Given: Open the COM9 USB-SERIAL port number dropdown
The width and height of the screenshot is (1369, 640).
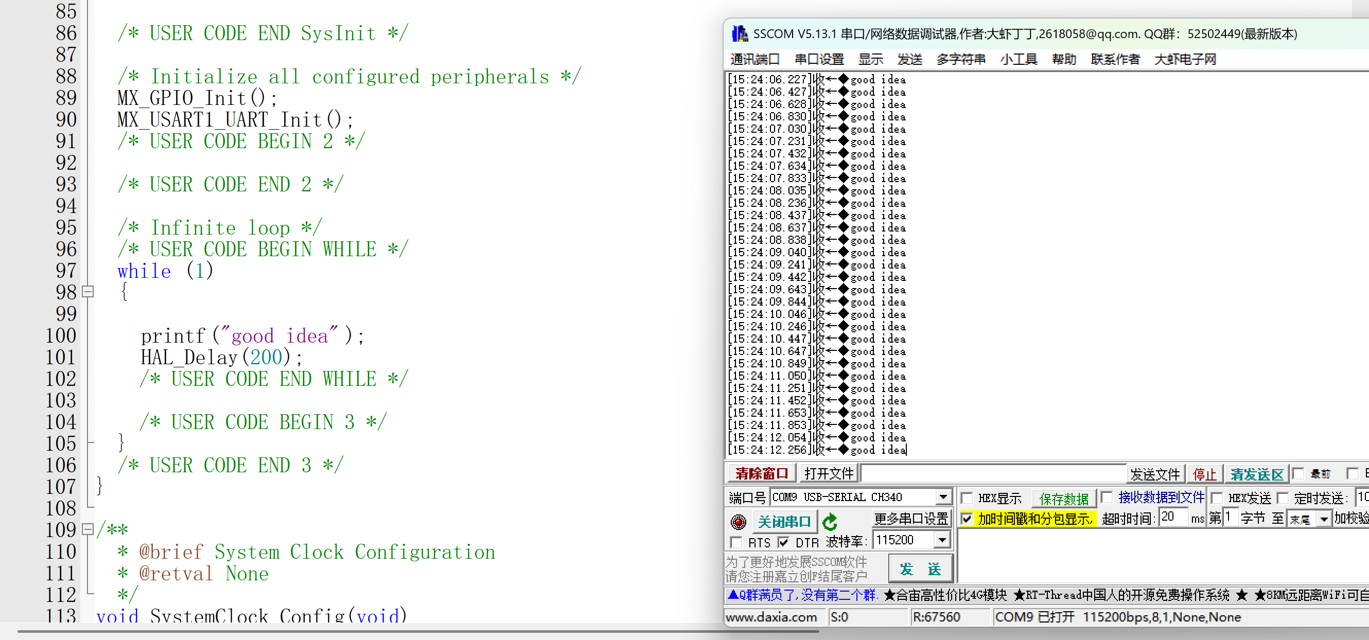Looking at the screenshot, I should pyautogui.click(x=943, y=497).
